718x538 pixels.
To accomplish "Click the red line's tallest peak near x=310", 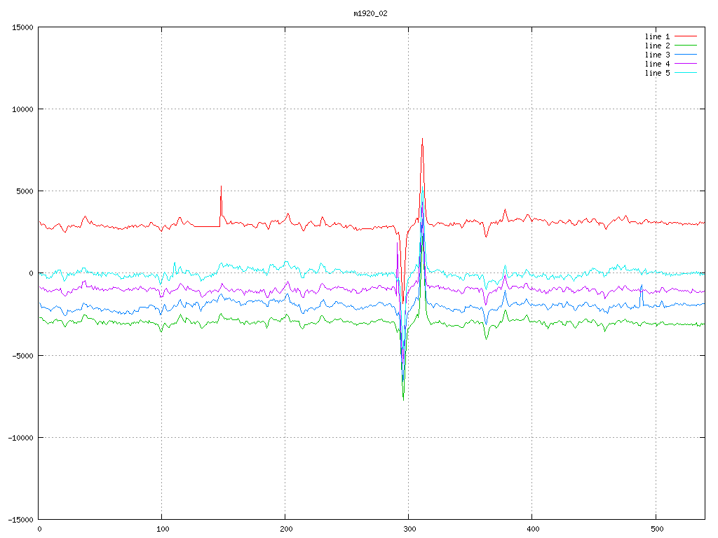I will pos(422,139).
